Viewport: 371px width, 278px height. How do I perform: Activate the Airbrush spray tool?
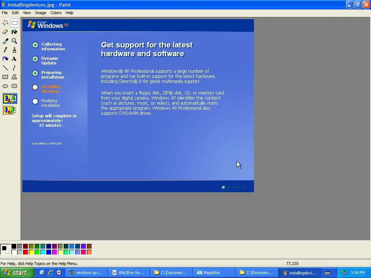5,59
